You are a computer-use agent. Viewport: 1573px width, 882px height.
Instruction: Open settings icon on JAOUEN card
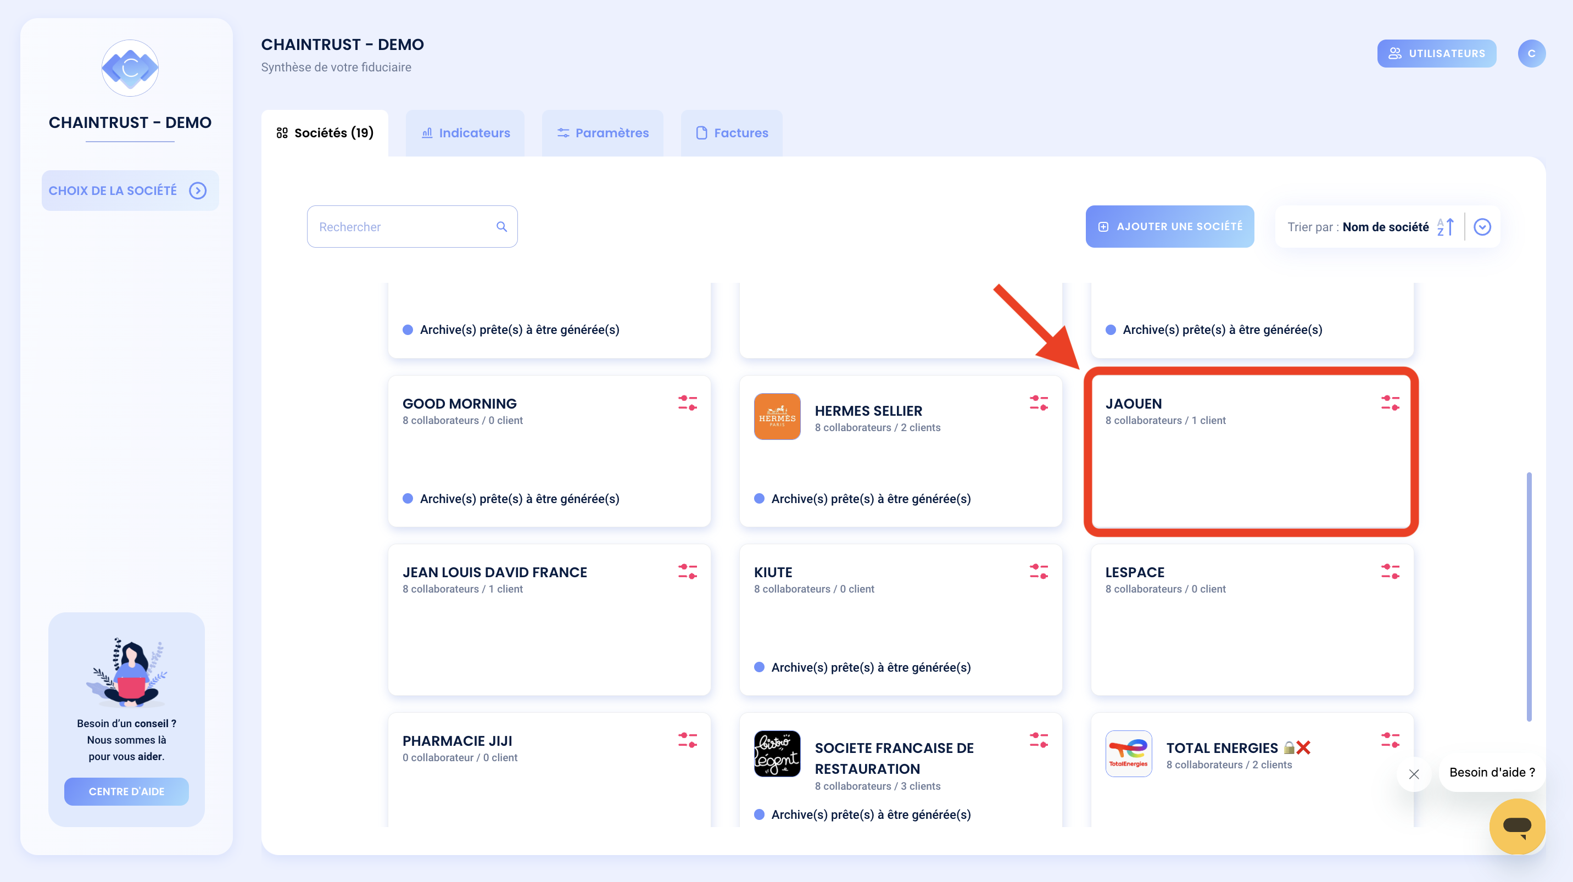pyautogui.click(x=1391, y=402)
